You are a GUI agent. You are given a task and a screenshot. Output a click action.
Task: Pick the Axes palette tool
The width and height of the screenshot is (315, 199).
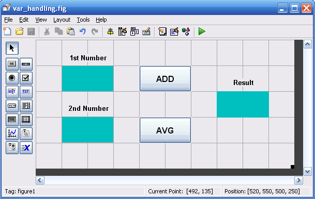12,134
